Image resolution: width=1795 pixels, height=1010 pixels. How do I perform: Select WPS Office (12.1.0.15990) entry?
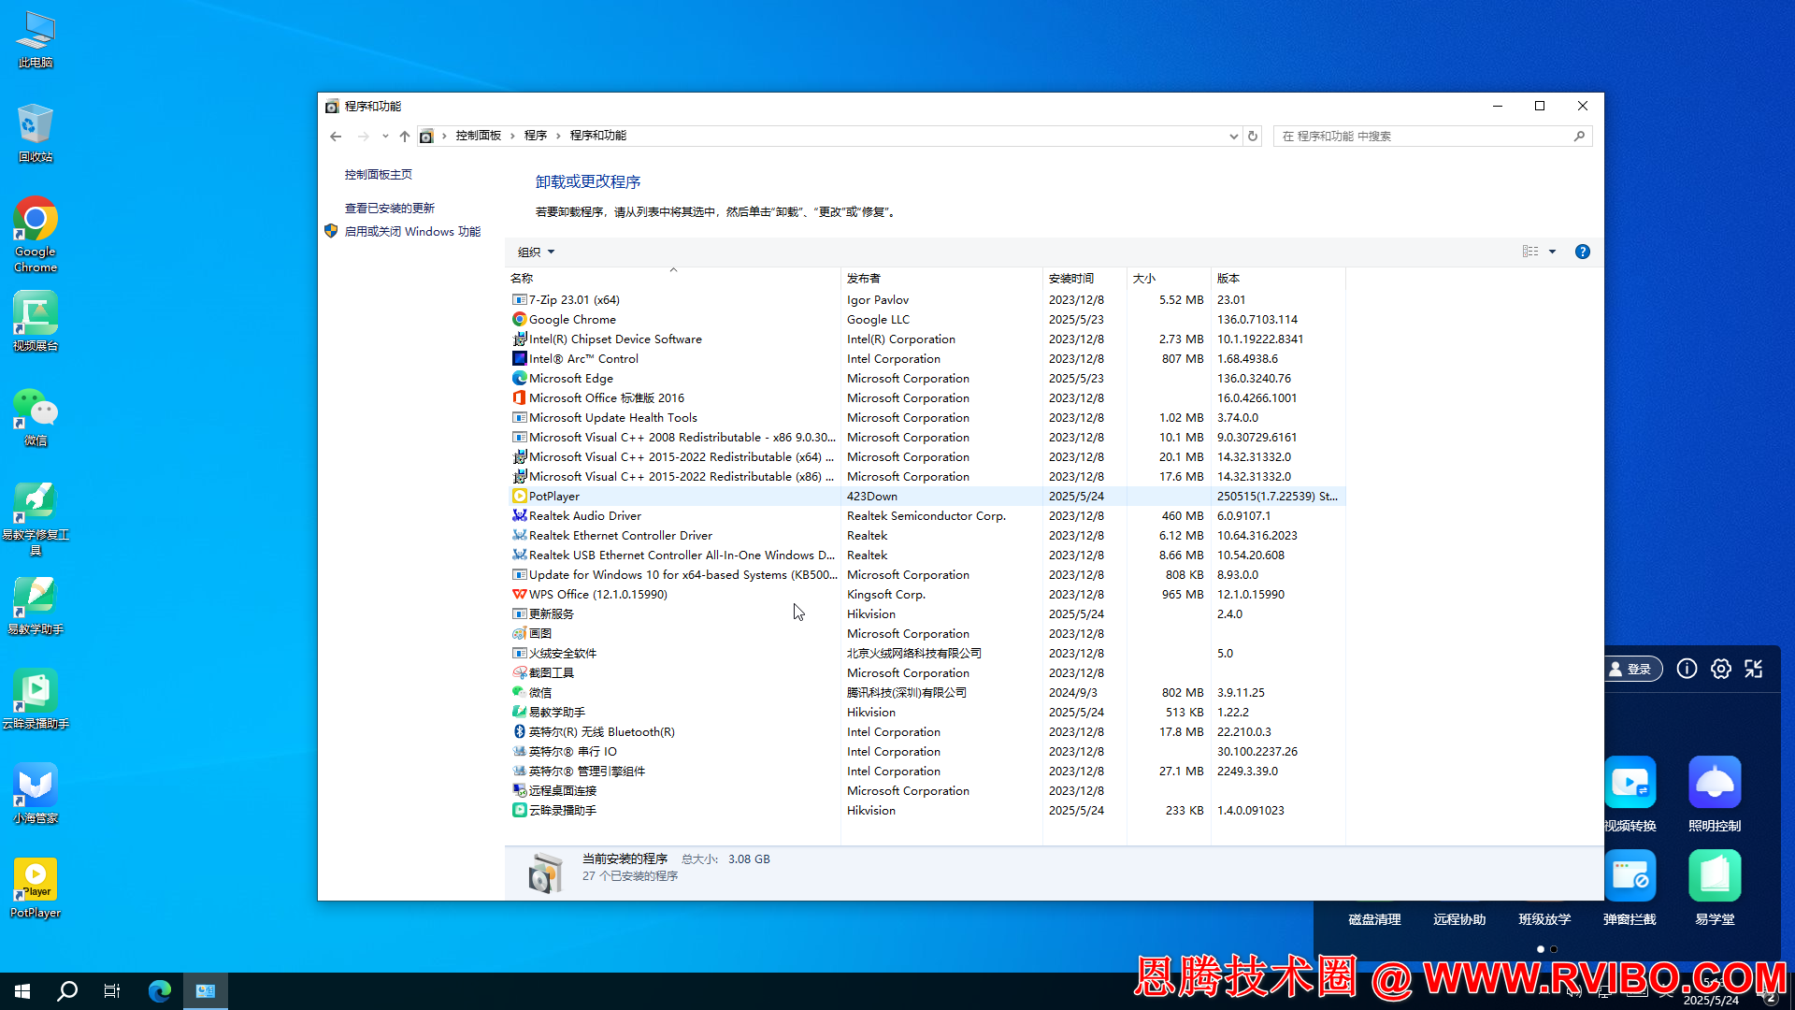click(926, 595)
